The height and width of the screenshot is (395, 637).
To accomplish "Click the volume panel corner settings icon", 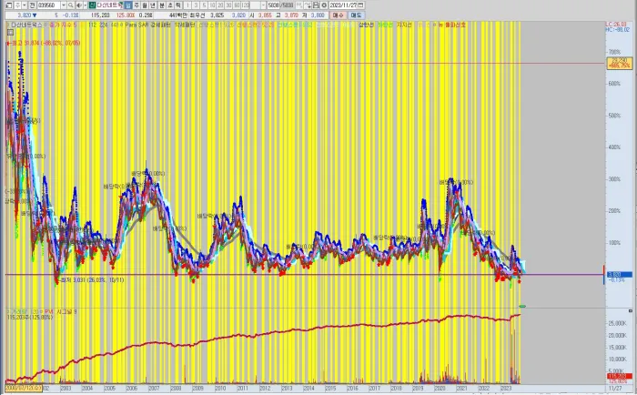I will point(630,311).
